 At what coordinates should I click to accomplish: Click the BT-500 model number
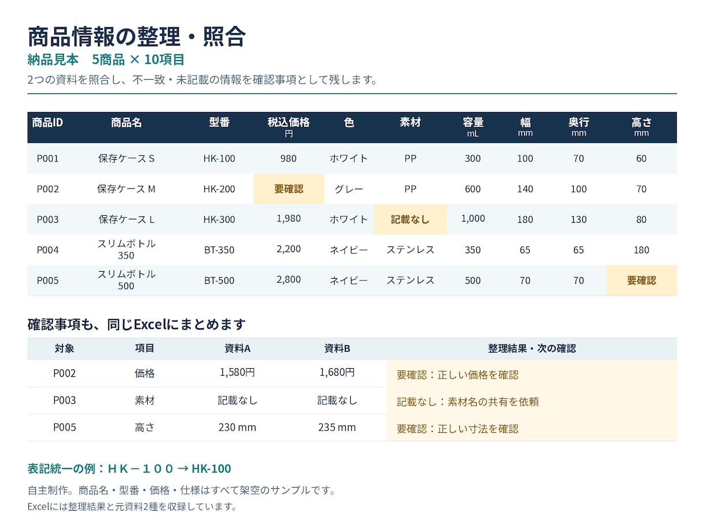219,281
